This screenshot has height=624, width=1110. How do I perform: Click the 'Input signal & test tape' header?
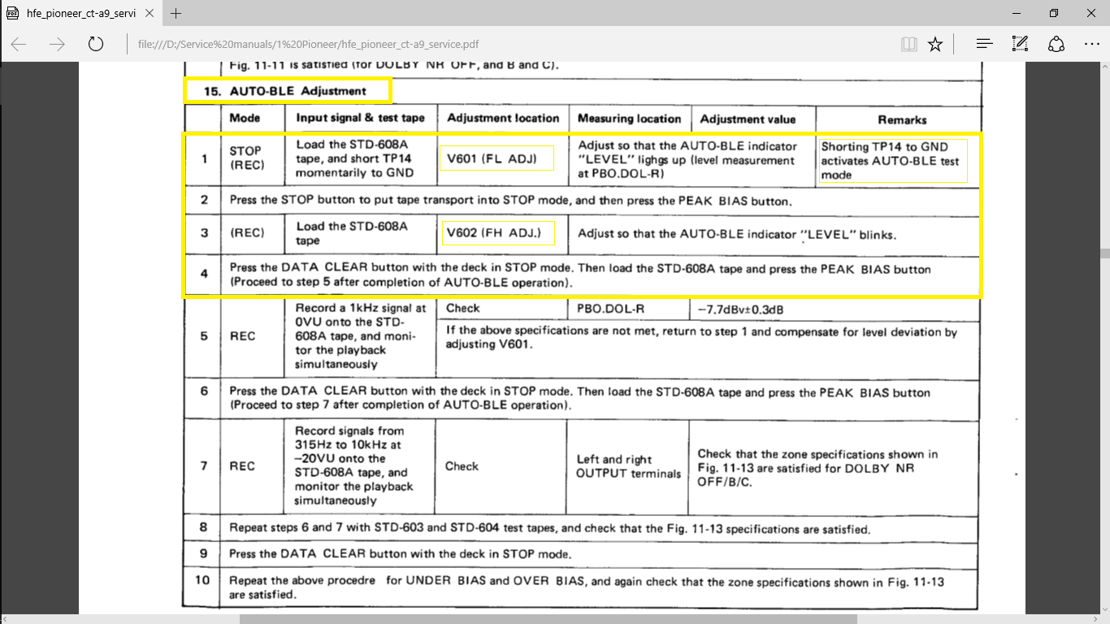point(360,118)
